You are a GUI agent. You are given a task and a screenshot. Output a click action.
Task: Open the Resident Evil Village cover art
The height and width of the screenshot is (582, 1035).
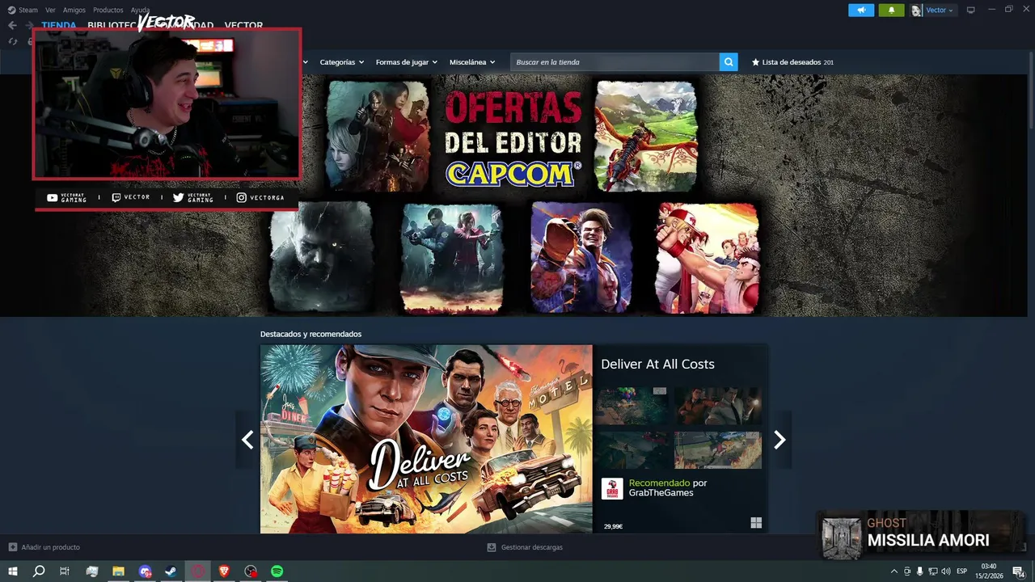[321, 257]
